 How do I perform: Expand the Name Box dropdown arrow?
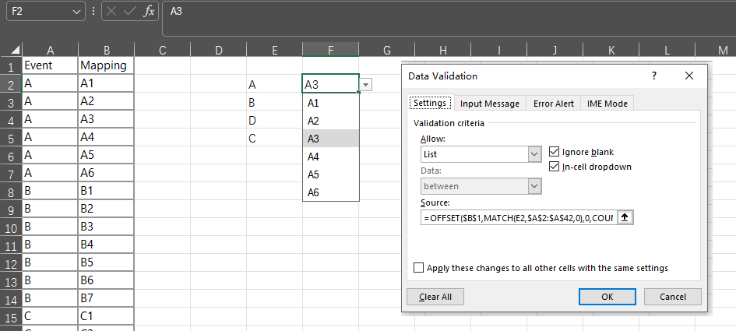point(77,12)
